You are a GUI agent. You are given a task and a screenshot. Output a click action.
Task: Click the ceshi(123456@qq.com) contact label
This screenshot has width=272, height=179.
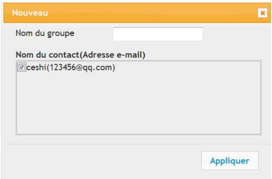pyautogui.click(x=71, y=68)
